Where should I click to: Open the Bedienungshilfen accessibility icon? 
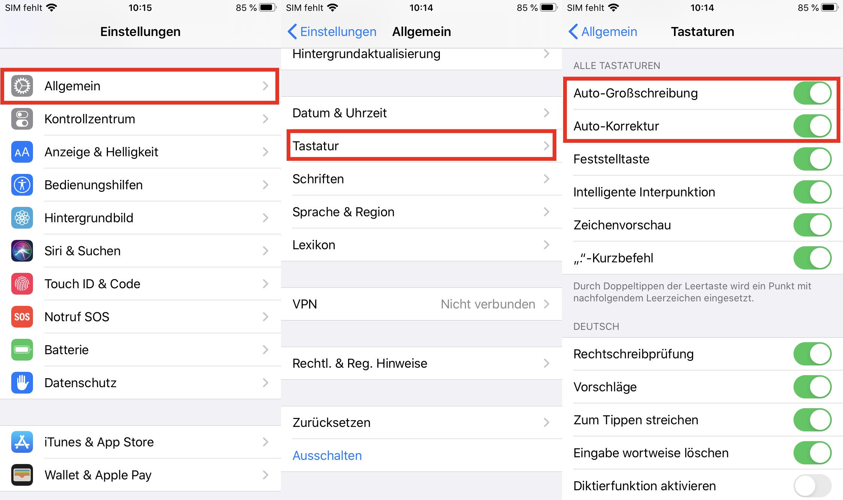22,185
